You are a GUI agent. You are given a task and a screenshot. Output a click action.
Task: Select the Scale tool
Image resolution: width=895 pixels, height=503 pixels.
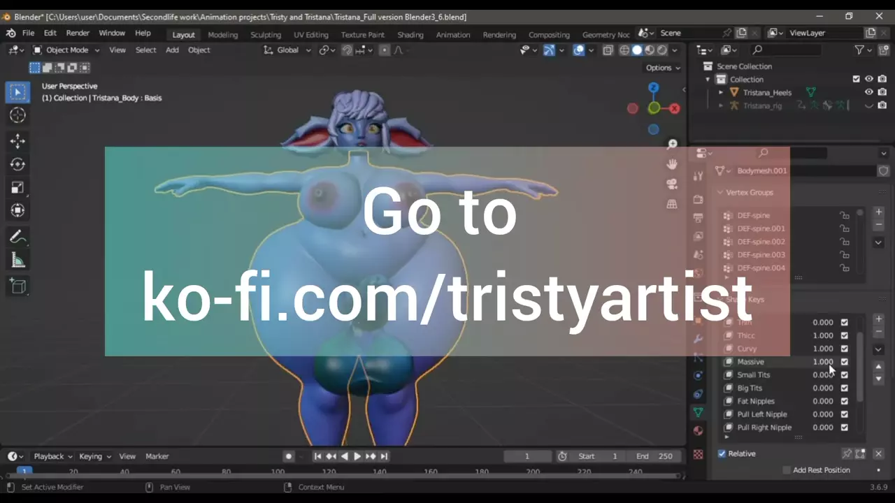click(x=17, y=187)
